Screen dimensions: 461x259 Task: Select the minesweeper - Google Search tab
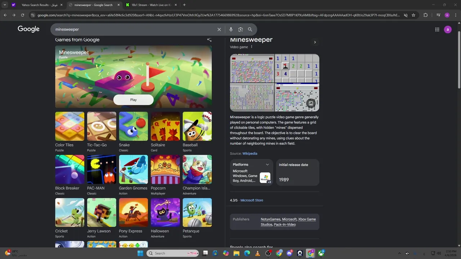point(94,5)
